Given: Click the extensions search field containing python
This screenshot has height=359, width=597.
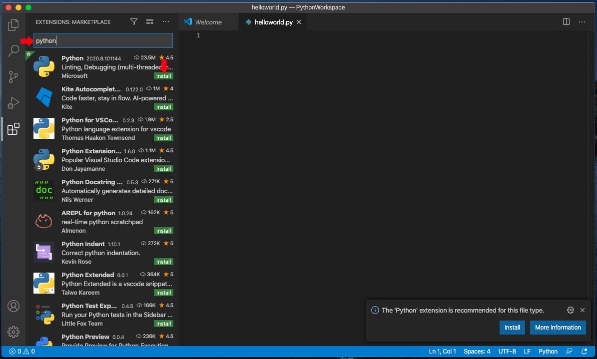Looking at the screenshot, I should (103, 41).
